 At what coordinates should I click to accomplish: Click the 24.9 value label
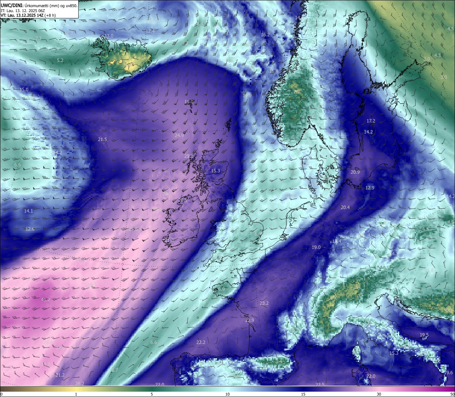point(179,135)
